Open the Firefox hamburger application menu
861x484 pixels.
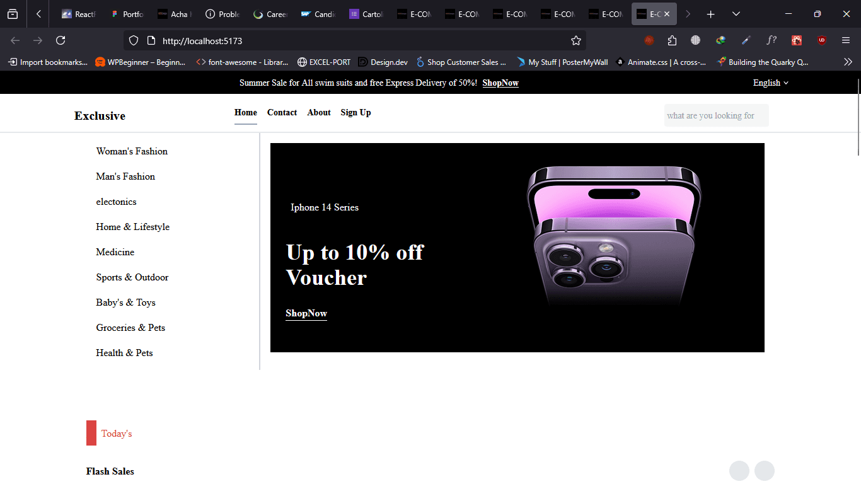click(846, 40)
